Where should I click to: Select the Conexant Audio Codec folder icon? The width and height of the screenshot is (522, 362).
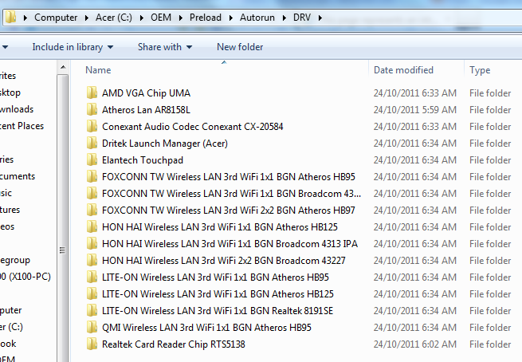tap(92, 127)
